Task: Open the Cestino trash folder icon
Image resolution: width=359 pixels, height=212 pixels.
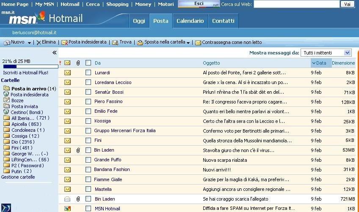Action: [6, 112]
